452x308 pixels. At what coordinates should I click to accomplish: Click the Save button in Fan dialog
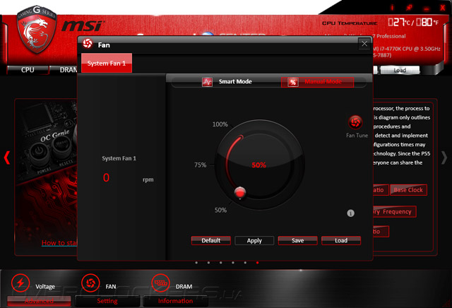(298, 240)
